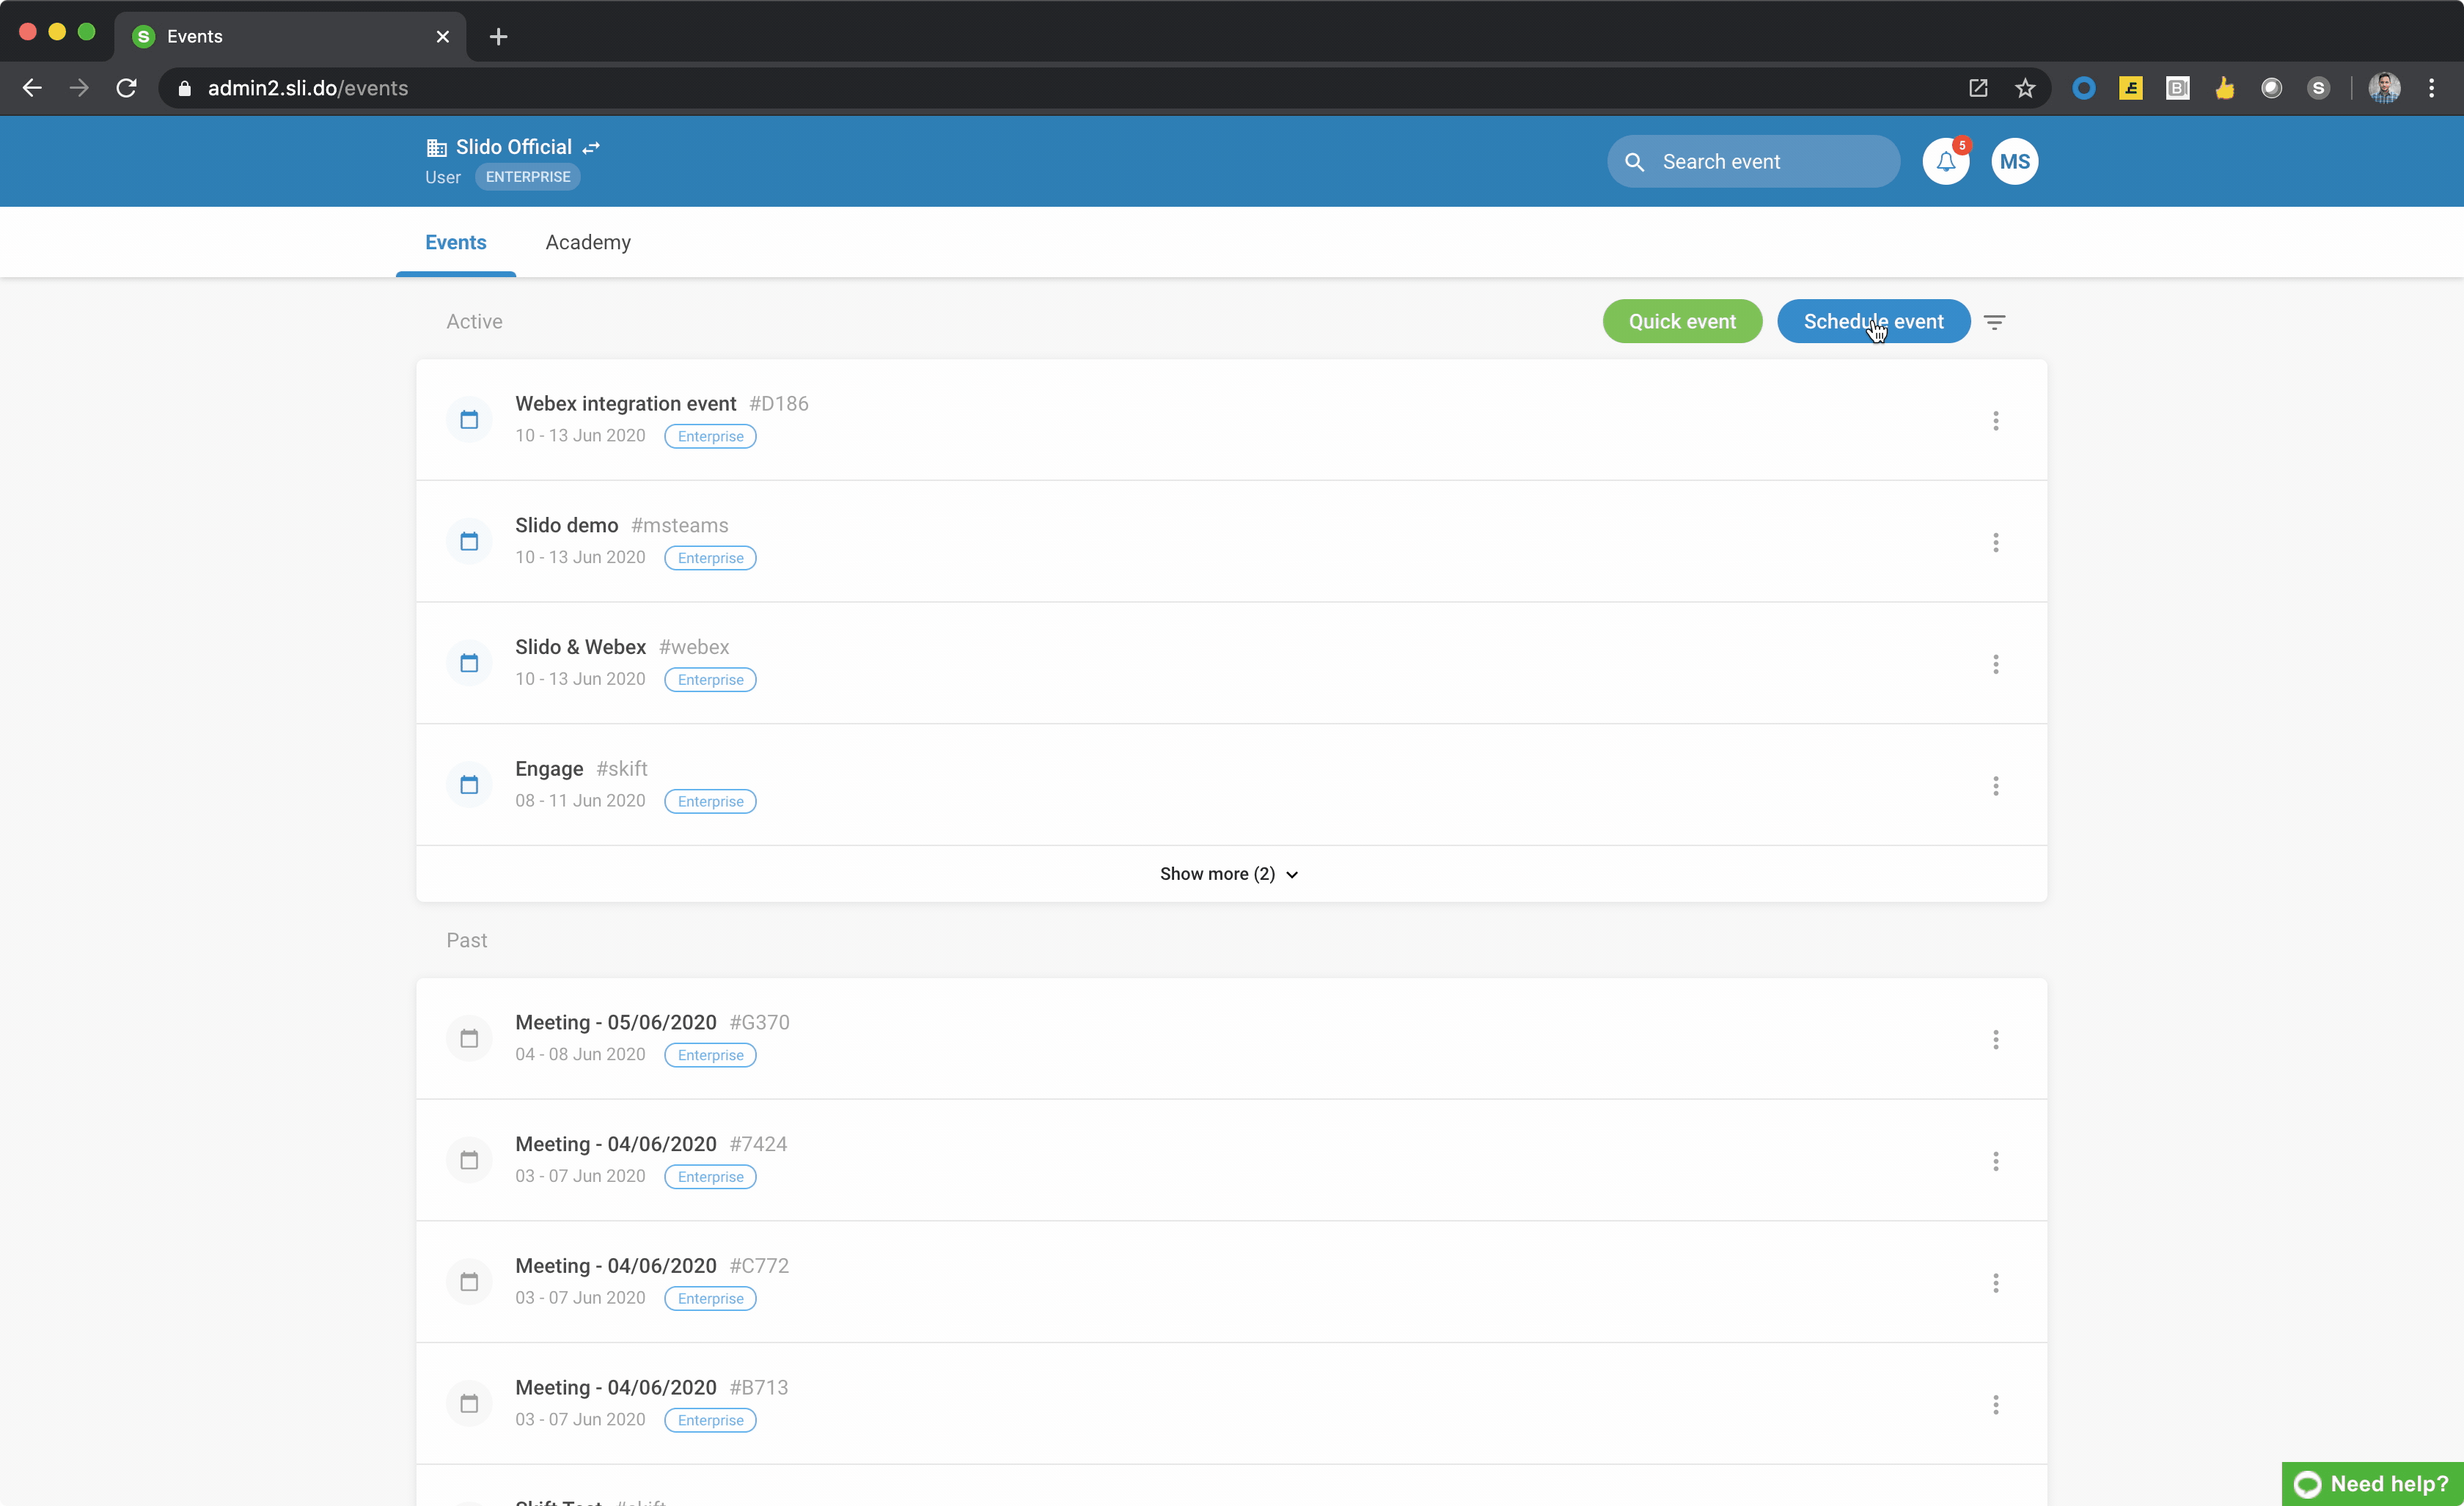2464x1506 pixels.
Task: Bookmark this page with the star icon
Action: click(x=2025, y=88)
